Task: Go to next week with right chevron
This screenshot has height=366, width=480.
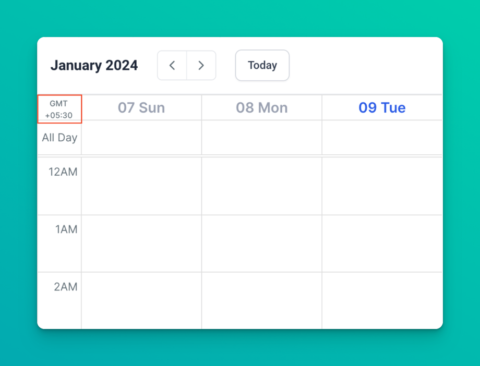Action: 201,66
